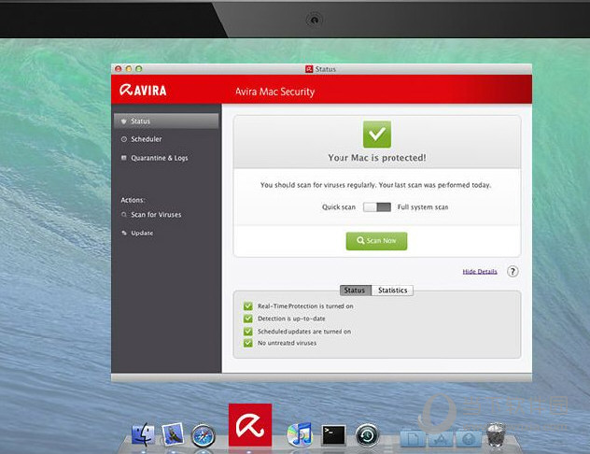Viewport: 590px width, 454px height.
Task: Click the No untreated viruses checkbox
Action: coord(248,343)
